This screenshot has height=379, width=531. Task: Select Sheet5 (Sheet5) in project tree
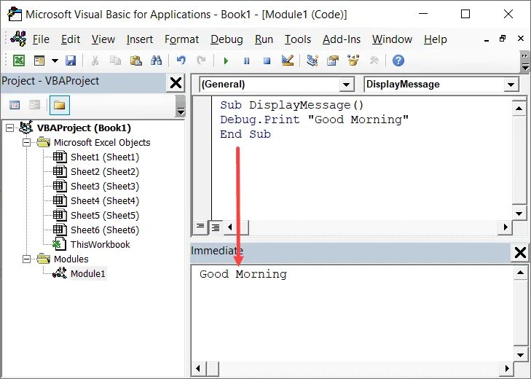[105, 216]
